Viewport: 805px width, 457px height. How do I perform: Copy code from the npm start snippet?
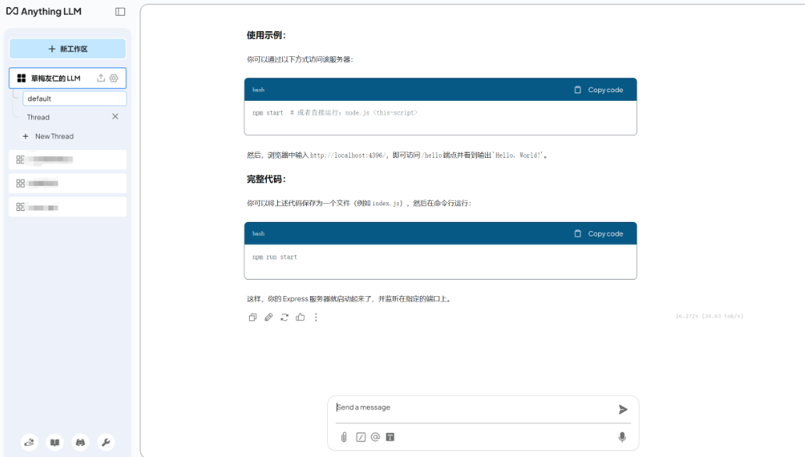pyautogui.click(x=600, y=89)
